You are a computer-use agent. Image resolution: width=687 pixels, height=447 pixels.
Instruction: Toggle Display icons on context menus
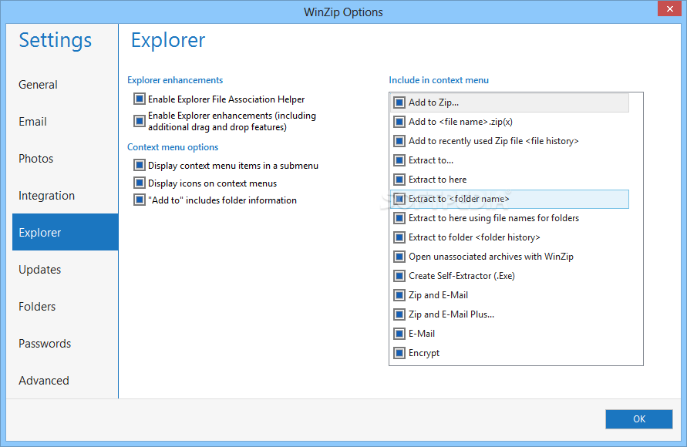tap(140, 183)
